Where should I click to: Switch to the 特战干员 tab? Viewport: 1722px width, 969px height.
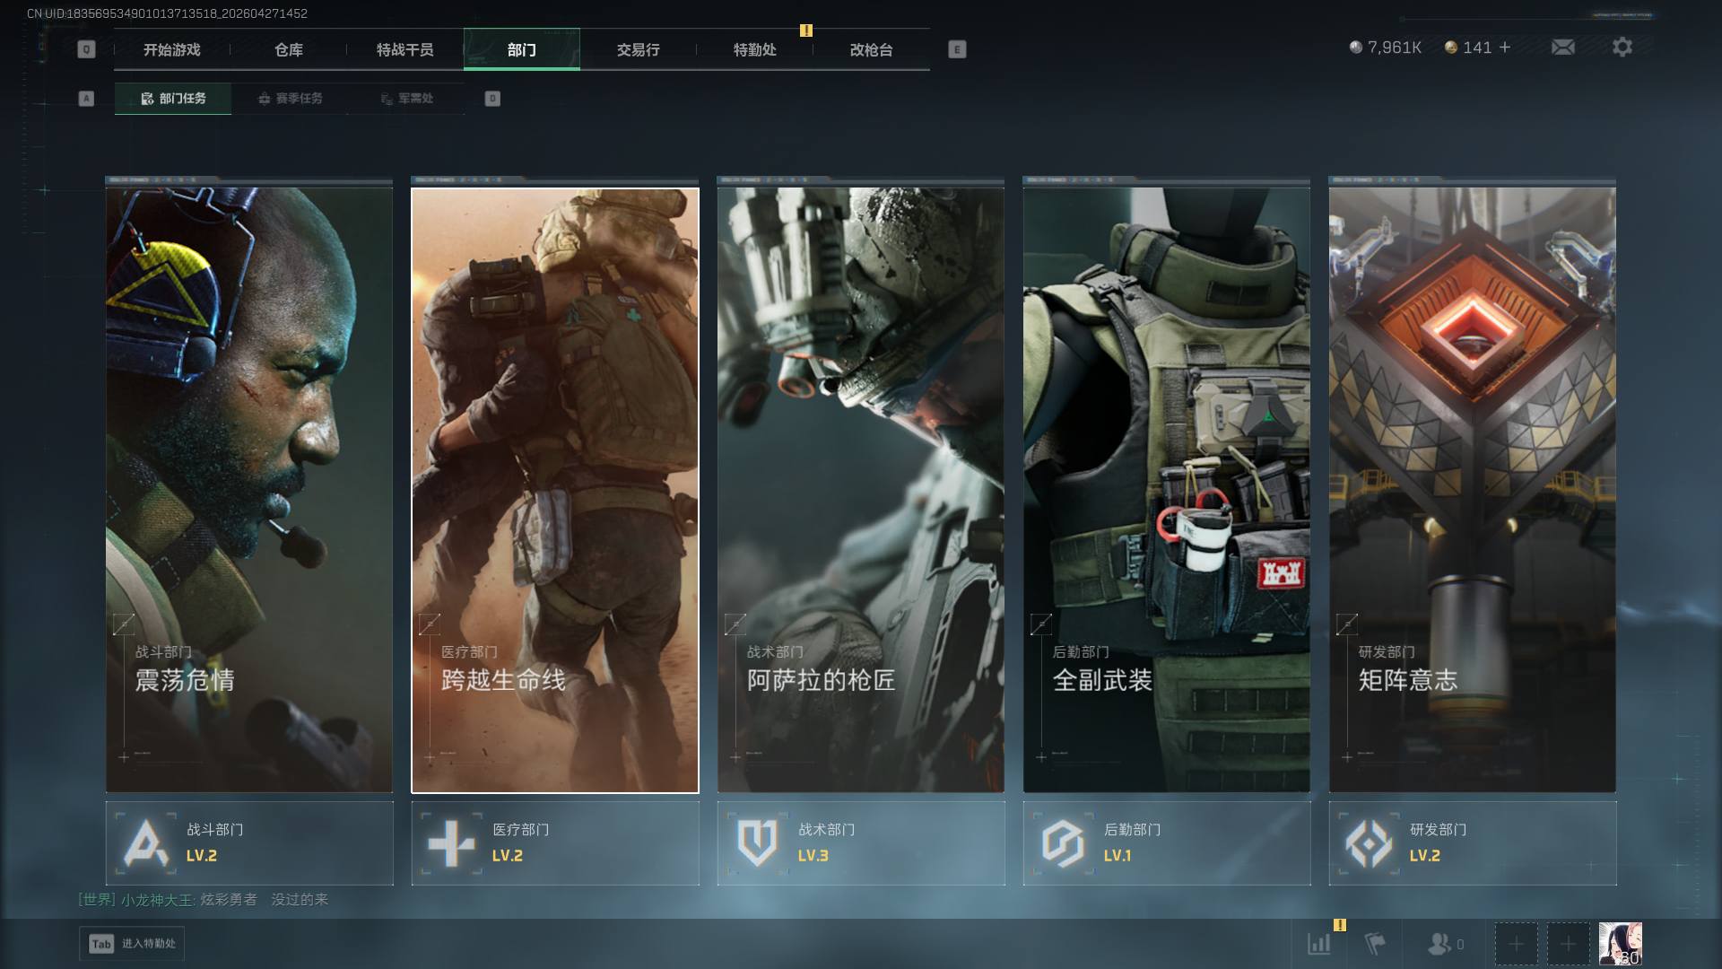pyautogui.click(x=405, y=49)
